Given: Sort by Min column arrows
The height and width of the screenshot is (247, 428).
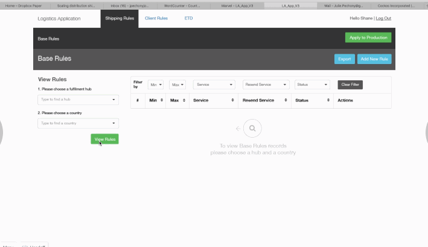Looking at the screenshot, I should (162, 100).
